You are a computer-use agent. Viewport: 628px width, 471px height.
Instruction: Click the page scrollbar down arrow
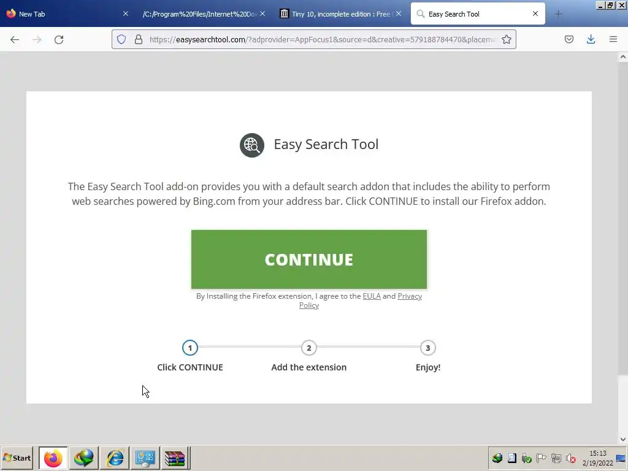(623, 439)
